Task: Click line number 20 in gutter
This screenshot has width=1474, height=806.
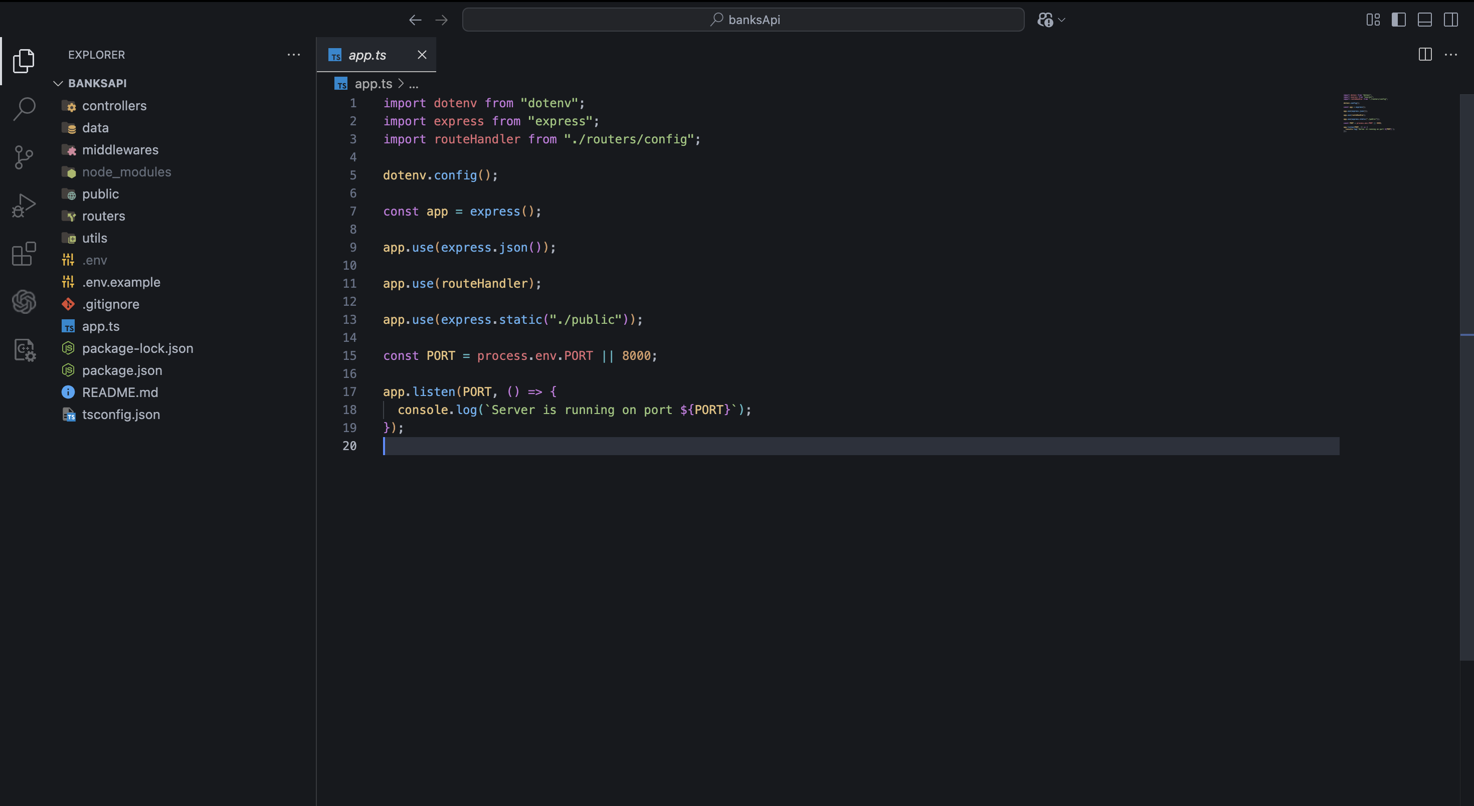Action: [x=349, y=446]
